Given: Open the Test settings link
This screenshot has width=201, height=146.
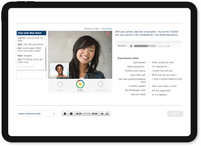Looking at the screenshot, I should click(107, 29).
